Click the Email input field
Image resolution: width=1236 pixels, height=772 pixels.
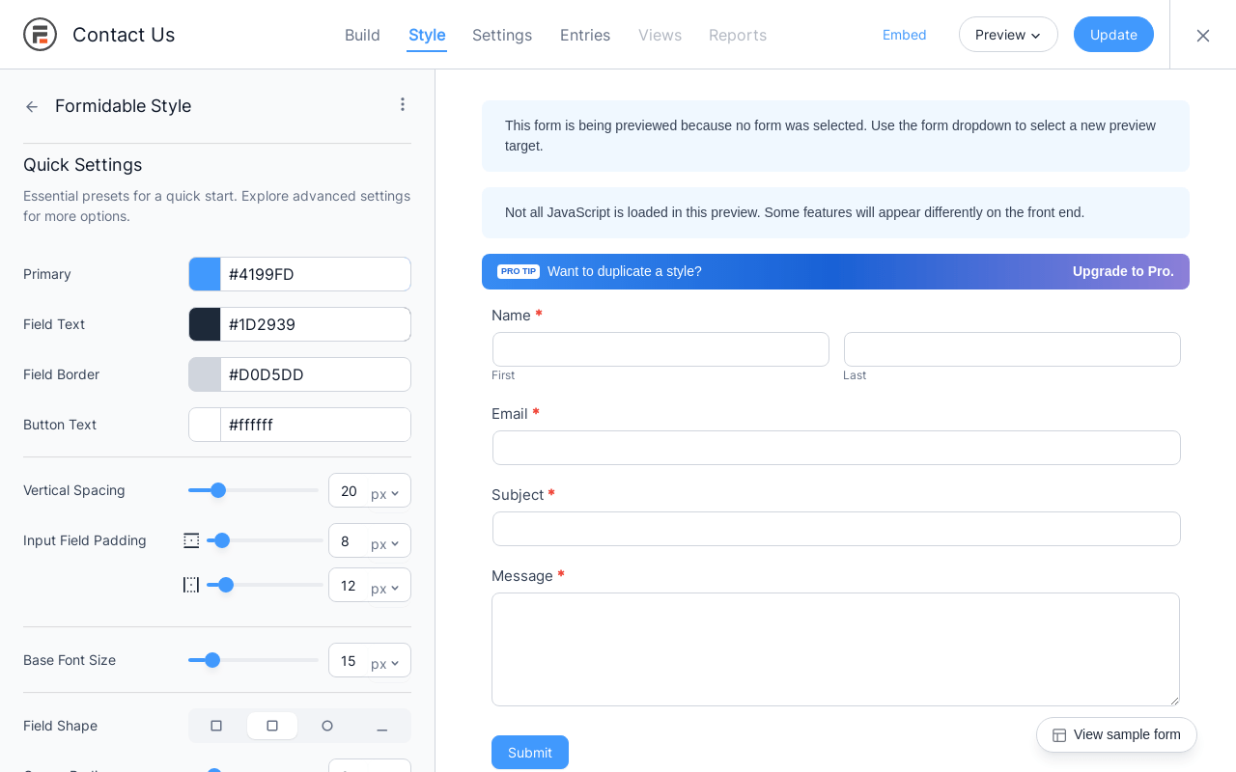pos(836,448)
